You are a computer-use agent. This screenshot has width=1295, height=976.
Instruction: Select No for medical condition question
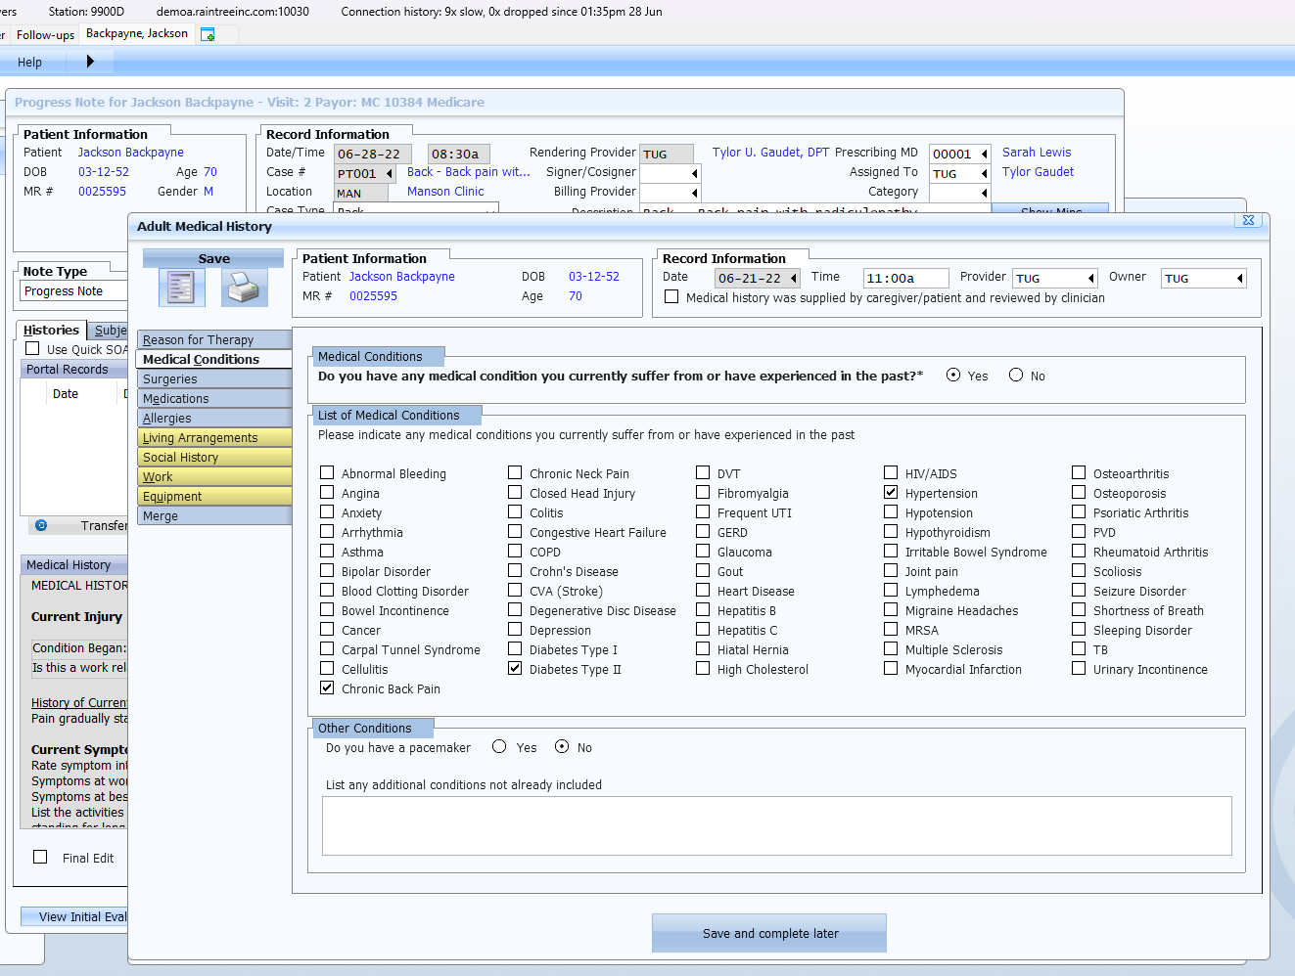coord(1016,375)
